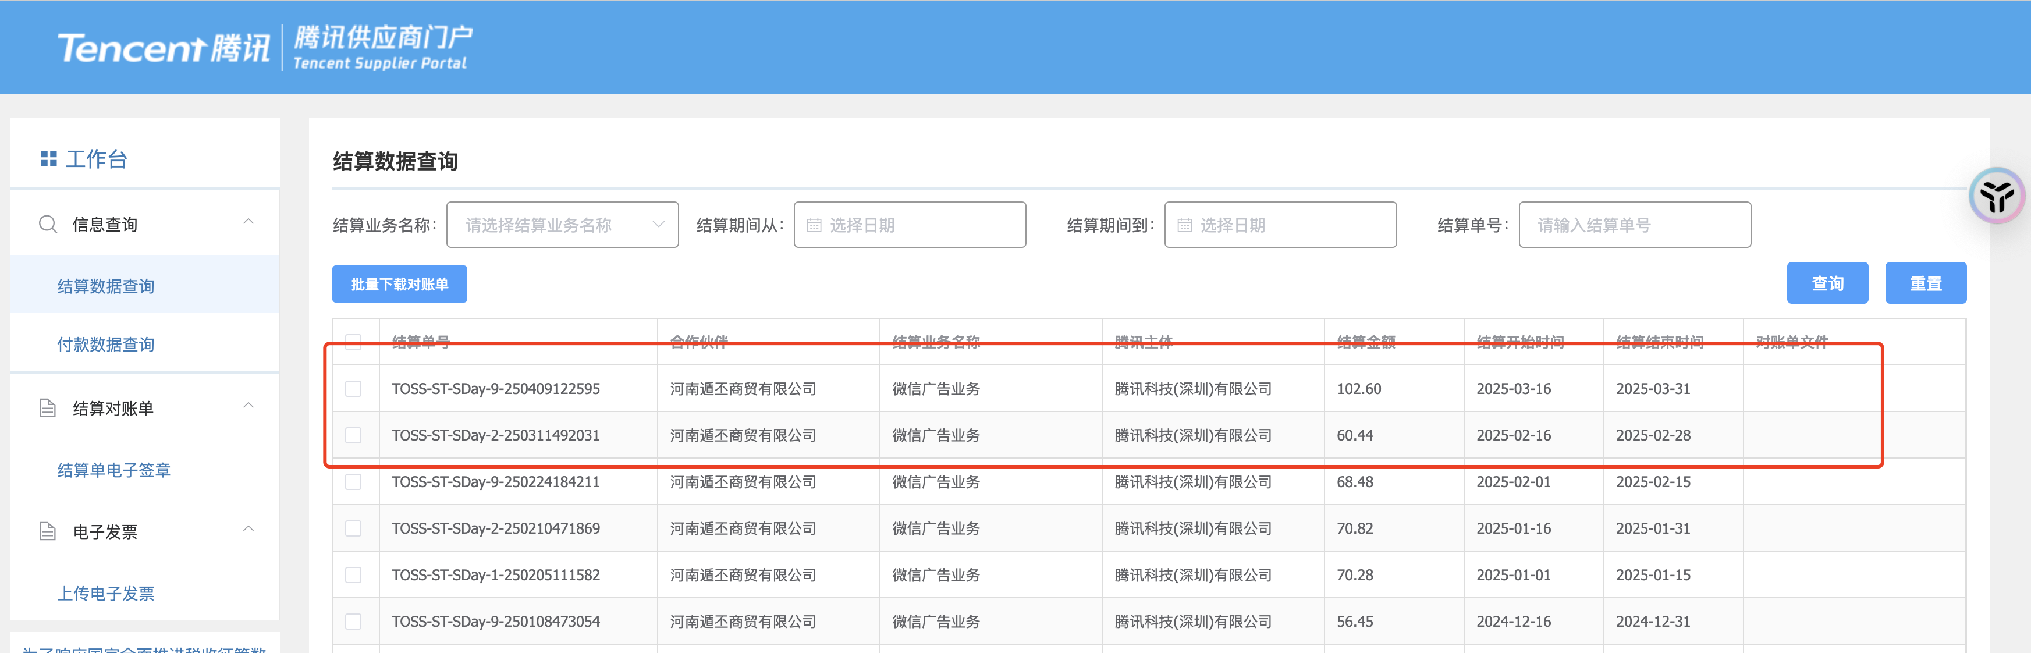Screen dimensions: 2031x653
Task: Collapse the 信息查询 section chevron
Action: coord(248,222)
